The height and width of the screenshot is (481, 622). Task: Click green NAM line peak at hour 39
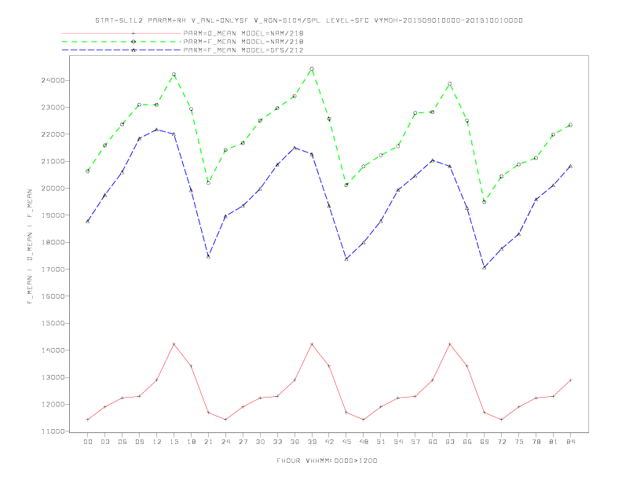[x=312, y=69]
